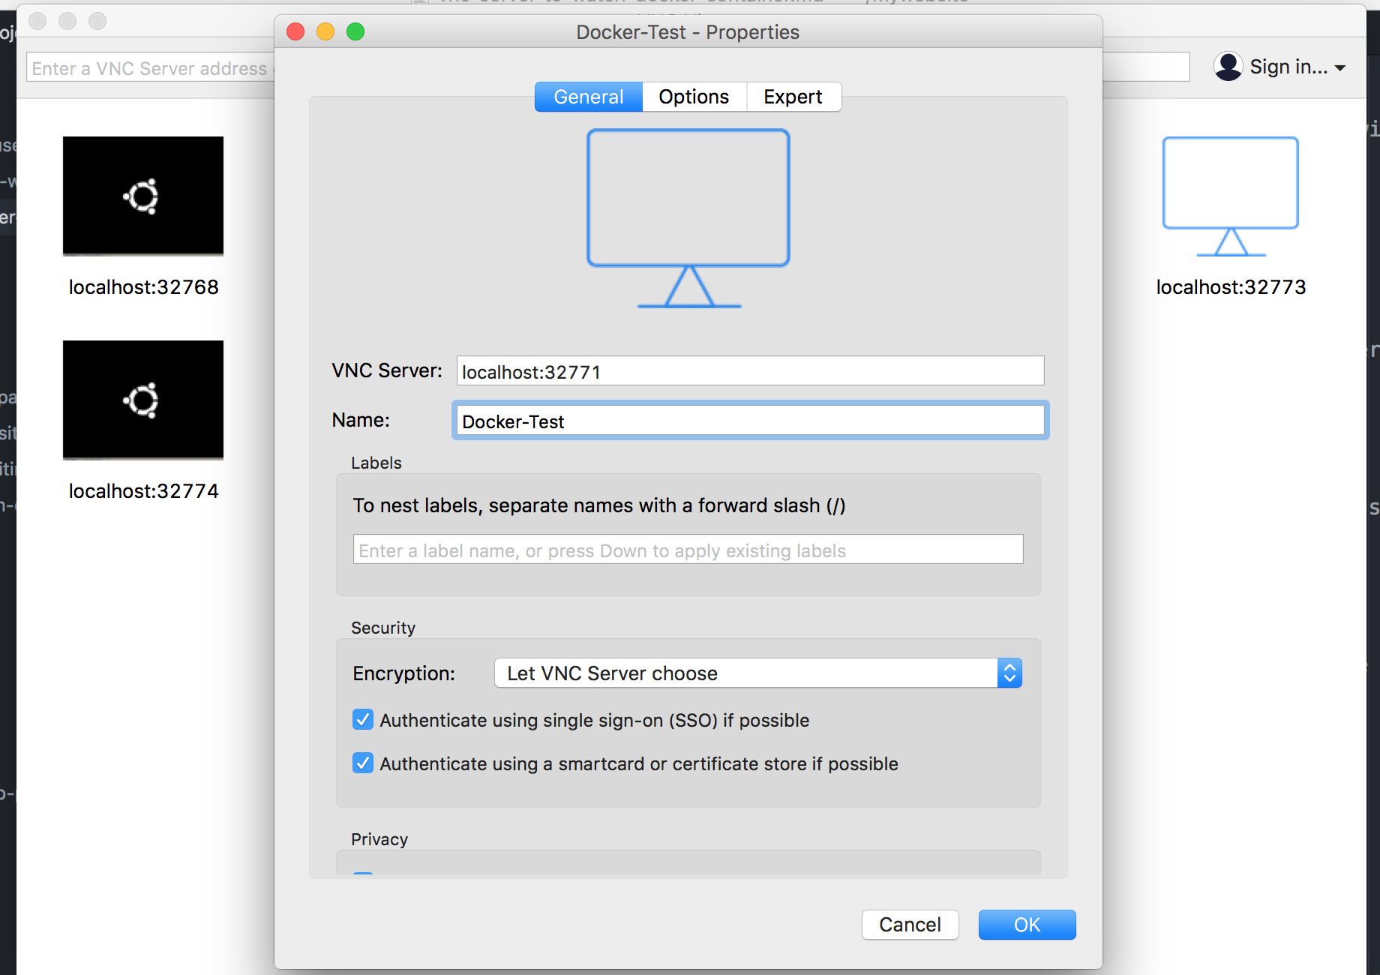Open the Sign in... dropdown menu
Viewport: 1380px width, 975px height.
click(1297, 67)
